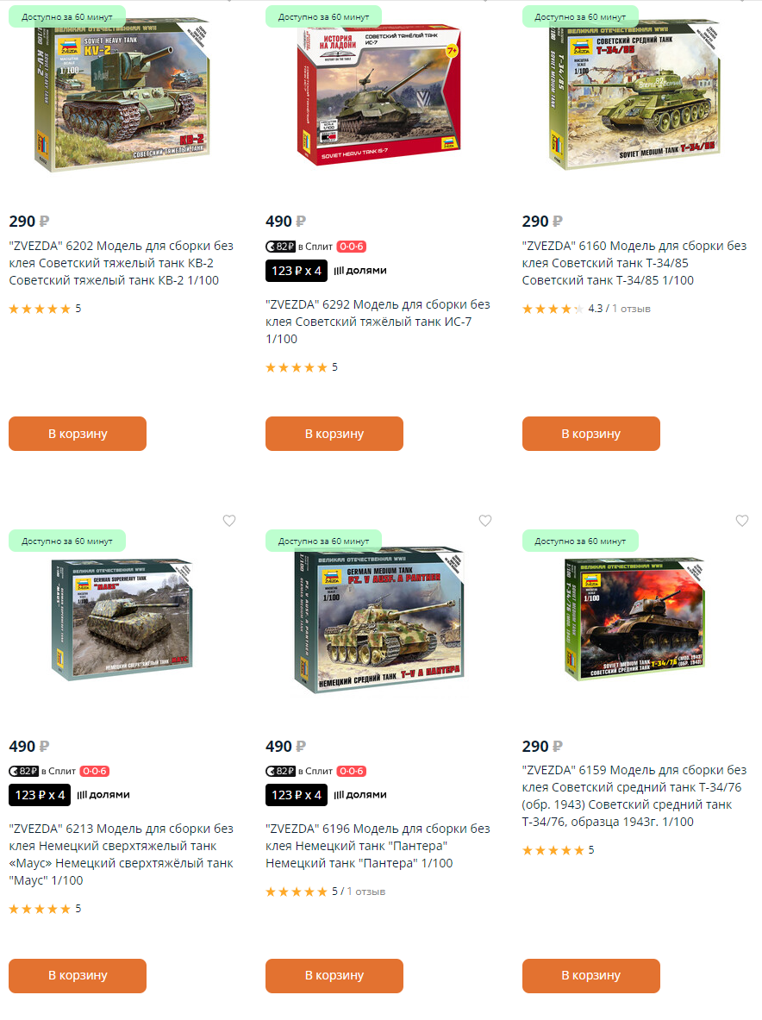Screen dimensions: 762x1020
Task: Add IS-7 tank to cart
Action: point(334,434)
